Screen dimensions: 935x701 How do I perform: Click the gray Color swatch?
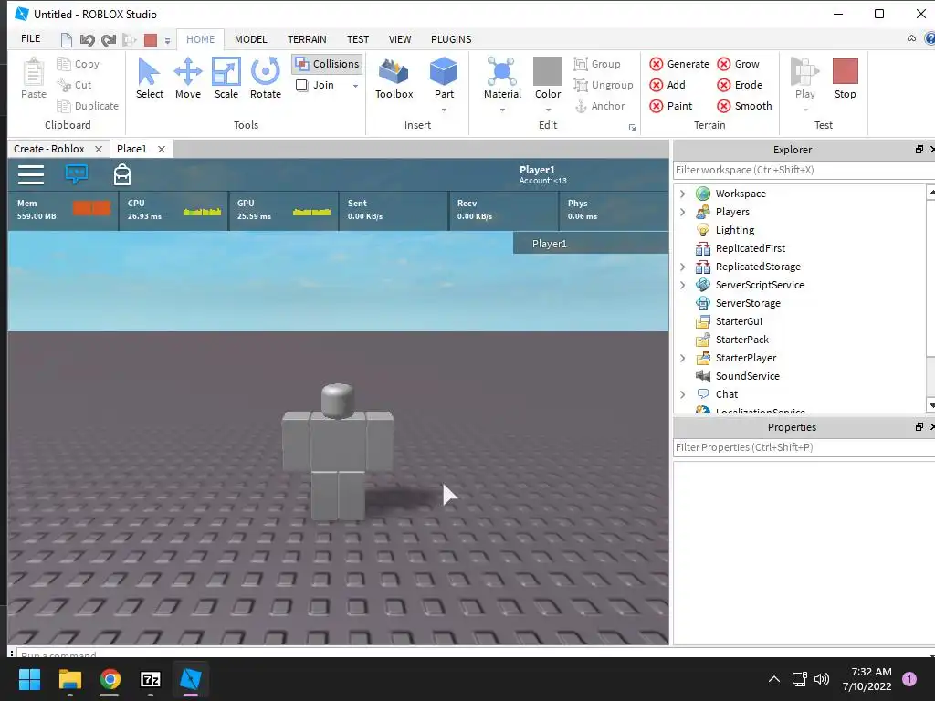pos(548,71)
